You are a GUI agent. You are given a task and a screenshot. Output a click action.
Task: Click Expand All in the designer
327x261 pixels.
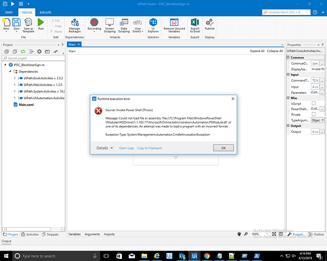click(x=257, y=51)
